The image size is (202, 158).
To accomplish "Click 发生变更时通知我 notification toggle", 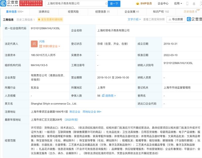I will coord(51,19).
